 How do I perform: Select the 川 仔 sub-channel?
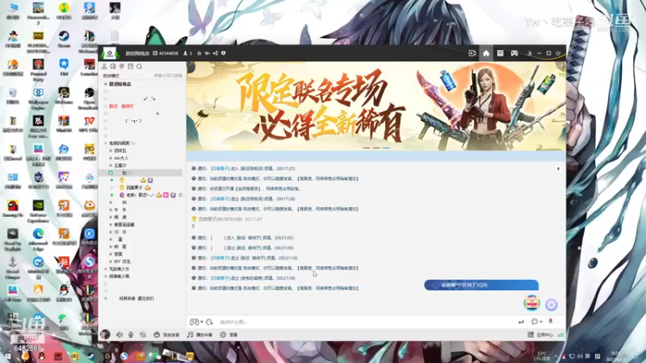[120, 232]
